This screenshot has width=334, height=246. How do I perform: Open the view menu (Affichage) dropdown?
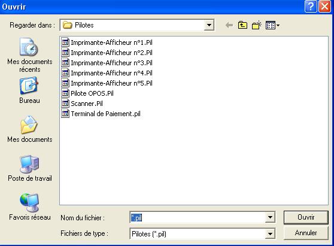pos(272,25)
